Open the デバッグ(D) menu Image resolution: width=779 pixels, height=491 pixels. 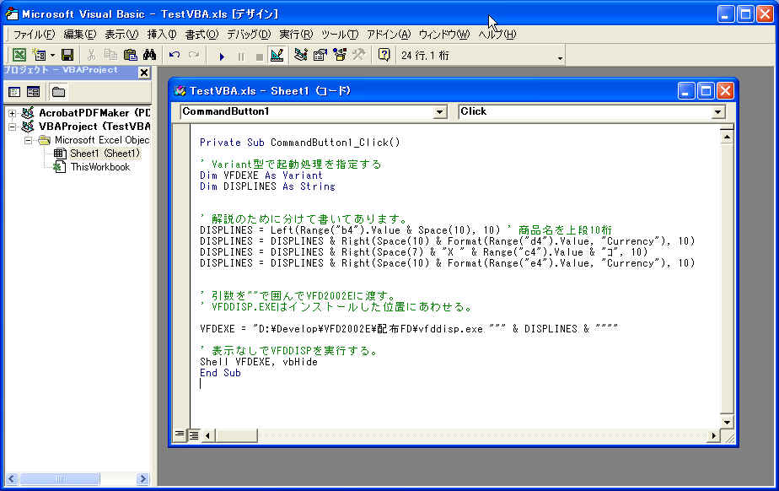pyautogui.click(x=249, y=35)
